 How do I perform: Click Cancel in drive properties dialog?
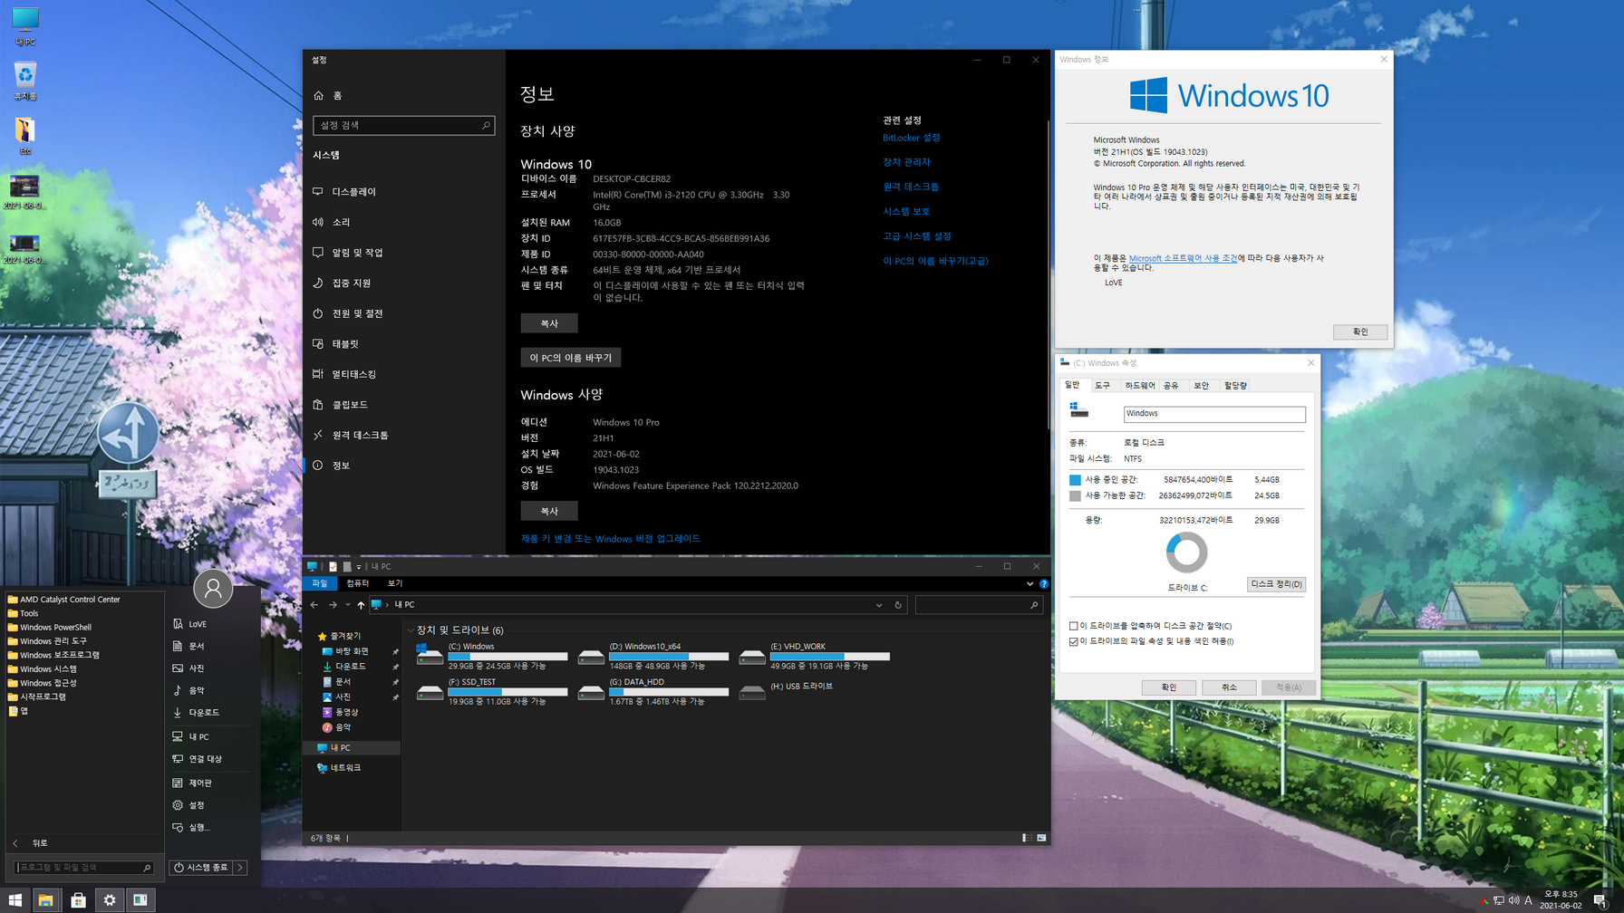click(x=1229, y=687)
